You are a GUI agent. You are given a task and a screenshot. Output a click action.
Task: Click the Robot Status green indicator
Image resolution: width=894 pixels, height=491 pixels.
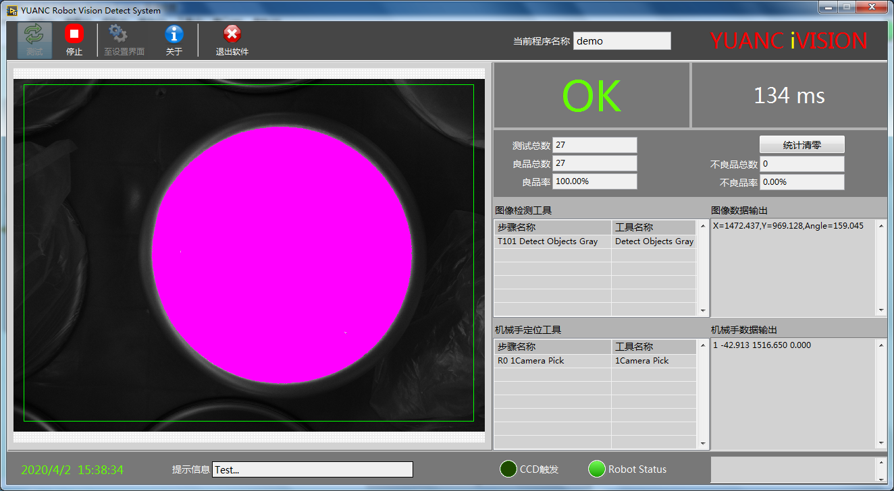tap(597, 469)
